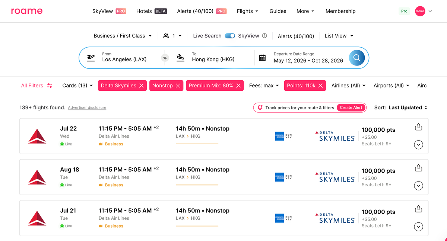Remove the Delta Skymiles filter
Viewport: 447px width, 241px height.
[142, 86]
